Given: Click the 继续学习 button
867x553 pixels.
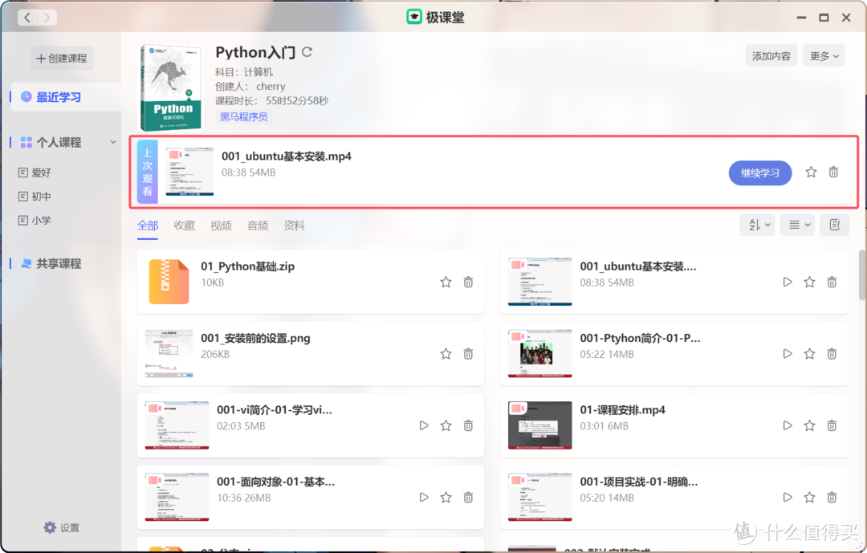Looking at the screenshot, I should click(x=759, y=172).
